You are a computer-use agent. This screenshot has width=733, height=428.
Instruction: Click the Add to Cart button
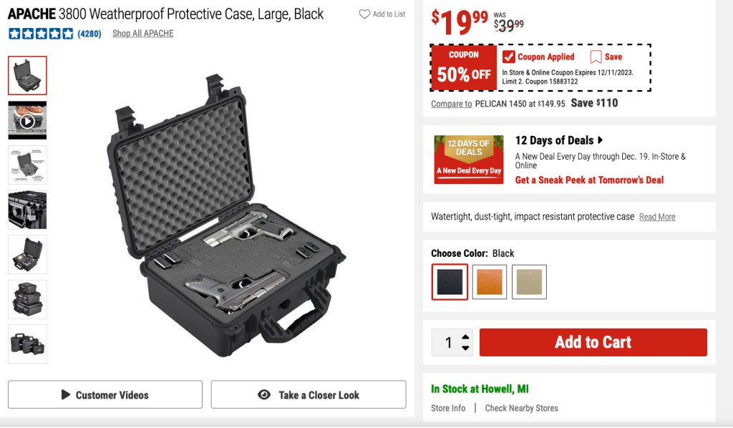pos(593,342)
